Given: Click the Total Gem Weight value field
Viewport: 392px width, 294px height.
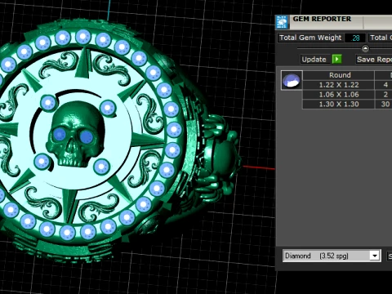Looking at the screenshot, I should 355,38.
